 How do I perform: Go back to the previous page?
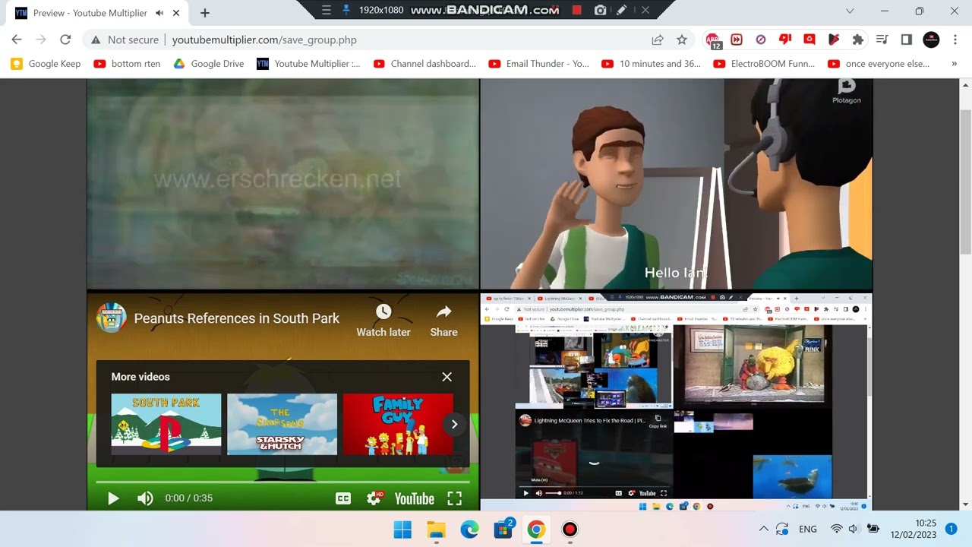coord(17,40)
